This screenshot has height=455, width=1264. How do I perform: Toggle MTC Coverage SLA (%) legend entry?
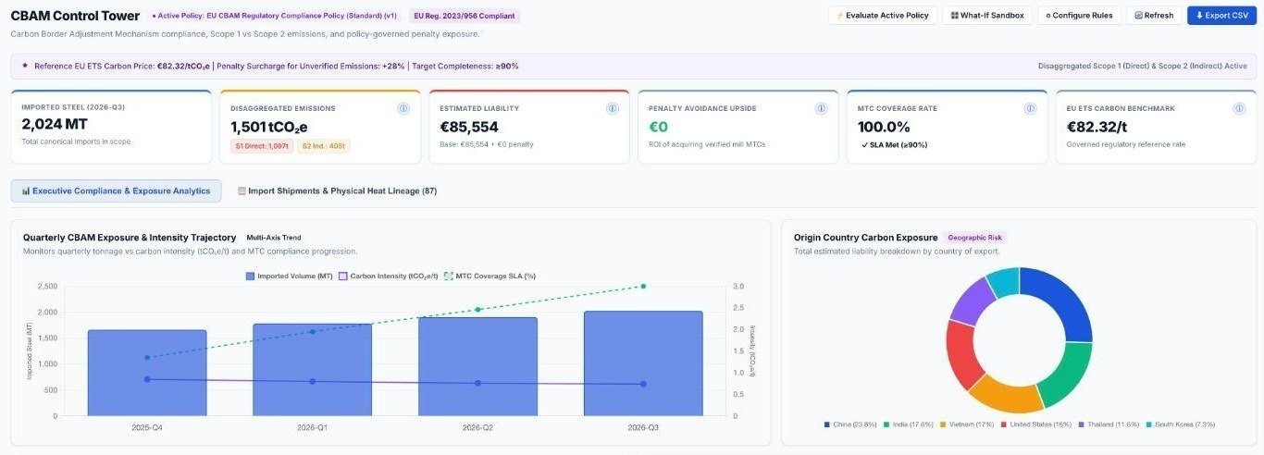coord(490,276)
